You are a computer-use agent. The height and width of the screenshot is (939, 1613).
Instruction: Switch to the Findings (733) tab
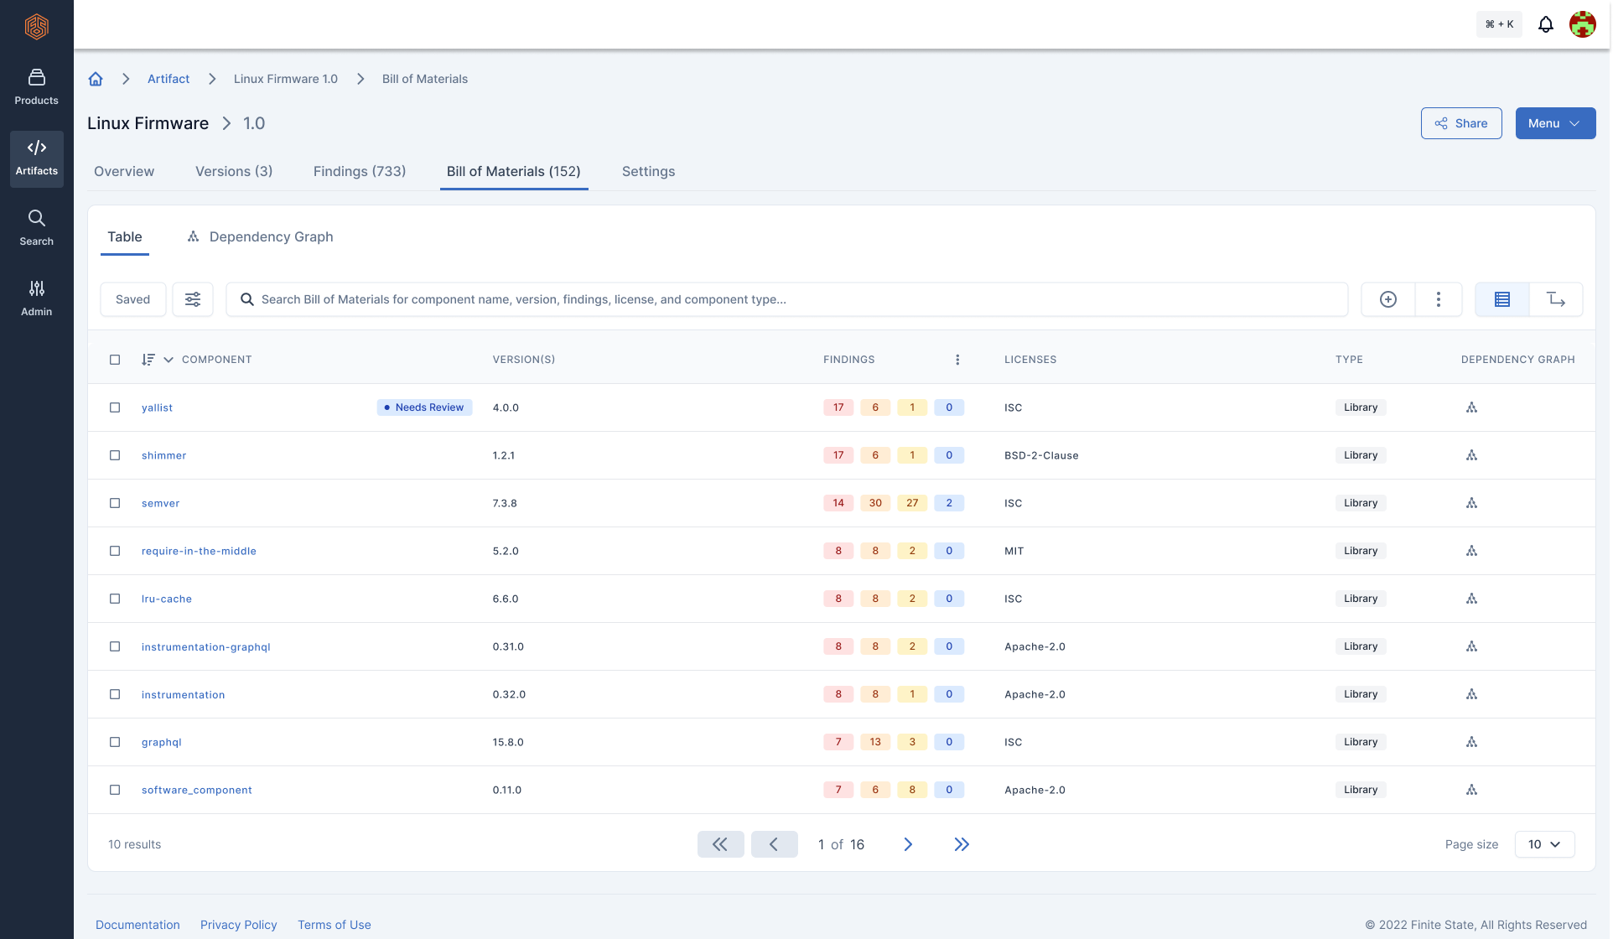click(360, 171)
